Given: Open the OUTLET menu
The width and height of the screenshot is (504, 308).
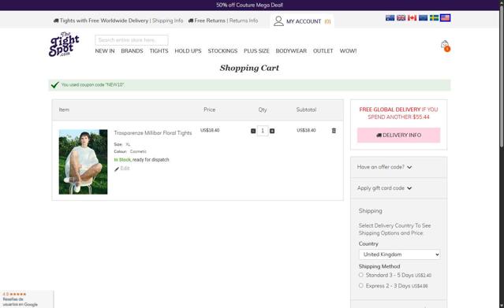Looking at the screenshot, I should (323, 51).
